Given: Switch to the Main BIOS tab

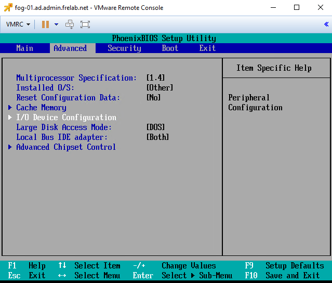Looking at the screenshot, I should (x=25, y=48).
